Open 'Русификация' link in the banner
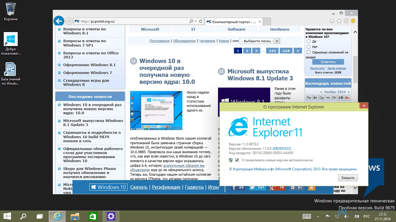The height and width of the screenshot is (222, 396). 166,187
